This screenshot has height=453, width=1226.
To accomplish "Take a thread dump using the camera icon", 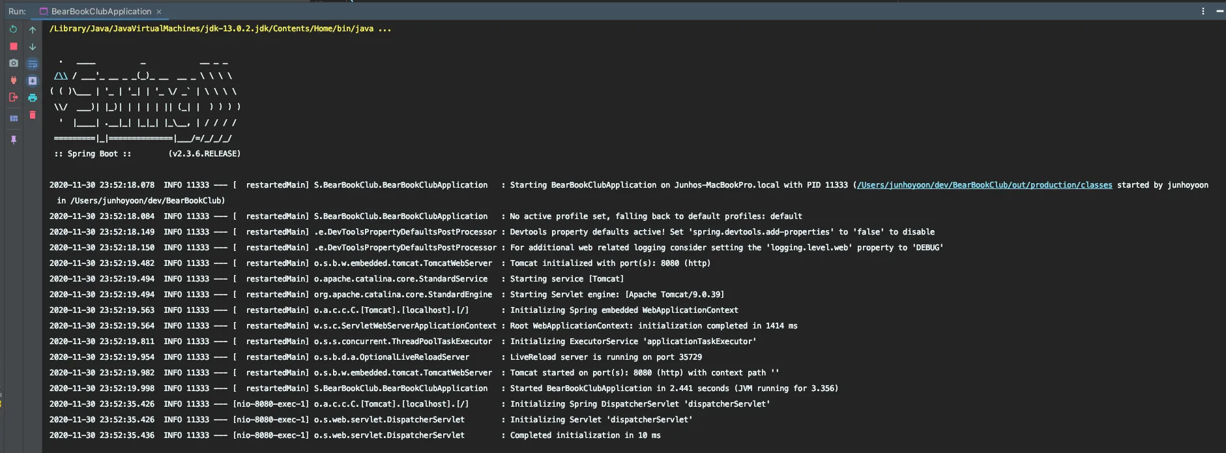I will [13, 63].
